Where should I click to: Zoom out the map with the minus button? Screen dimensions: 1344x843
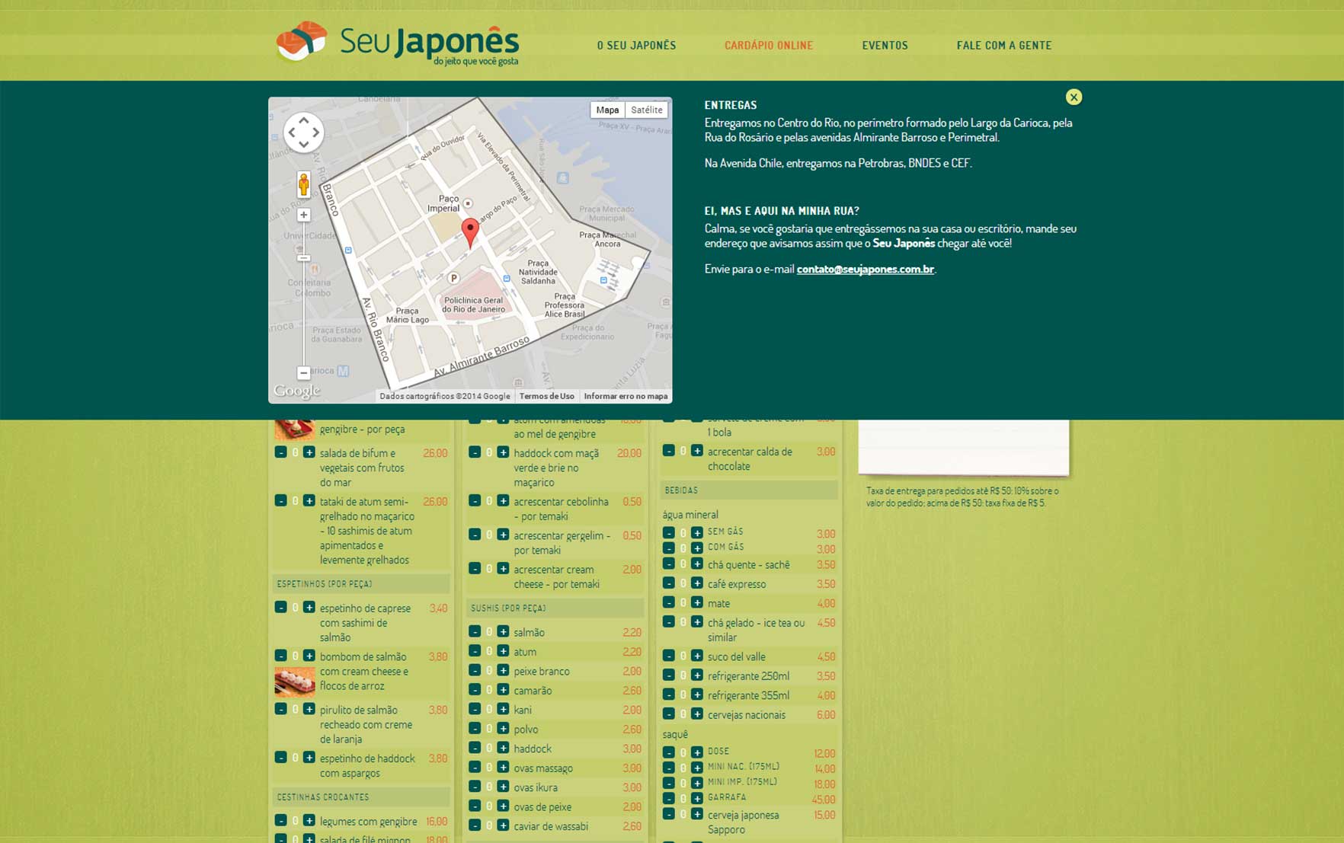(303, 373)
